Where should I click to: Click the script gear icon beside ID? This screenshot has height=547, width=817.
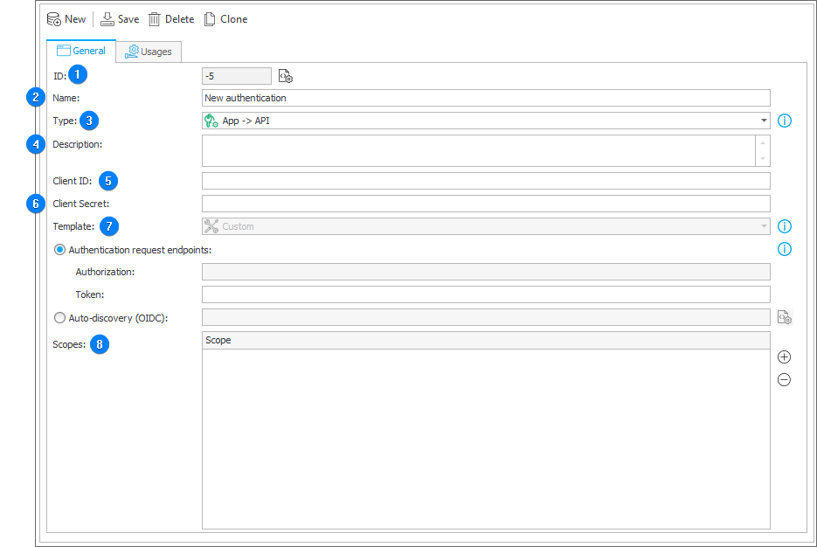pyautogui.click(x=286, y=76)
